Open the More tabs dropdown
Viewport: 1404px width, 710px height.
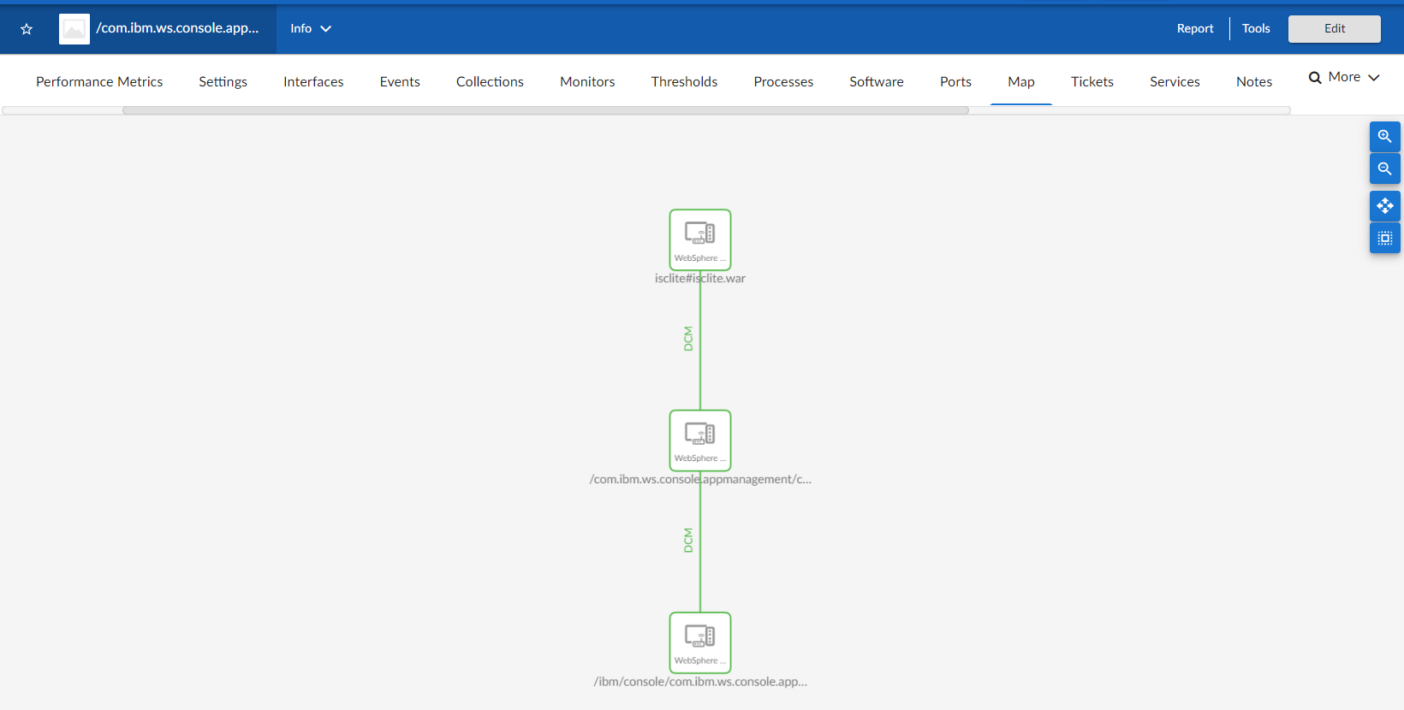click(x=1354, y=77)
